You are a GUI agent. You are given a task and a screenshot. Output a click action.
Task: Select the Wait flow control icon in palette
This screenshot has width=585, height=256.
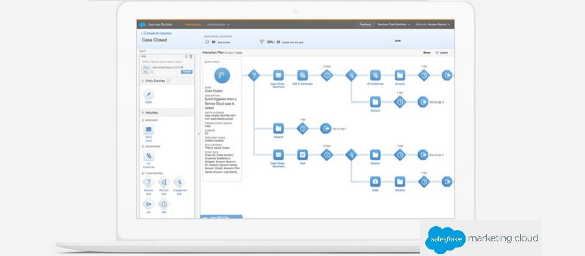[164, 204]
